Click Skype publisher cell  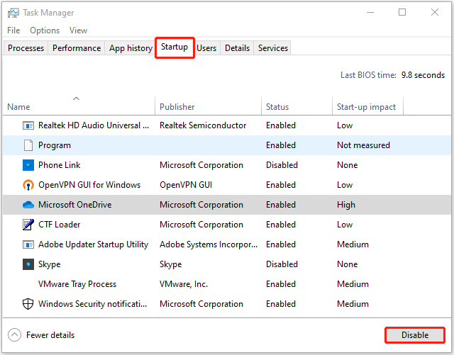170,264
